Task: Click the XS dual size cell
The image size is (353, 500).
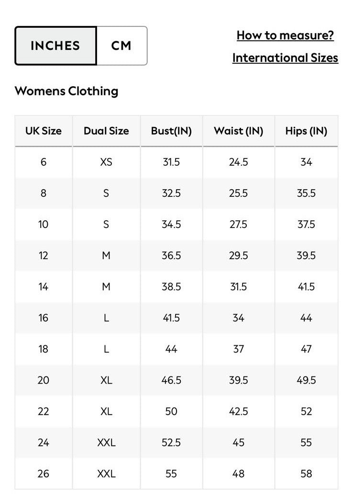Action: pos(106,162)
